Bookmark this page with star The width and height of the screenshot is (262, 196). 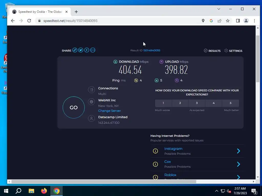tap(227, 21)
